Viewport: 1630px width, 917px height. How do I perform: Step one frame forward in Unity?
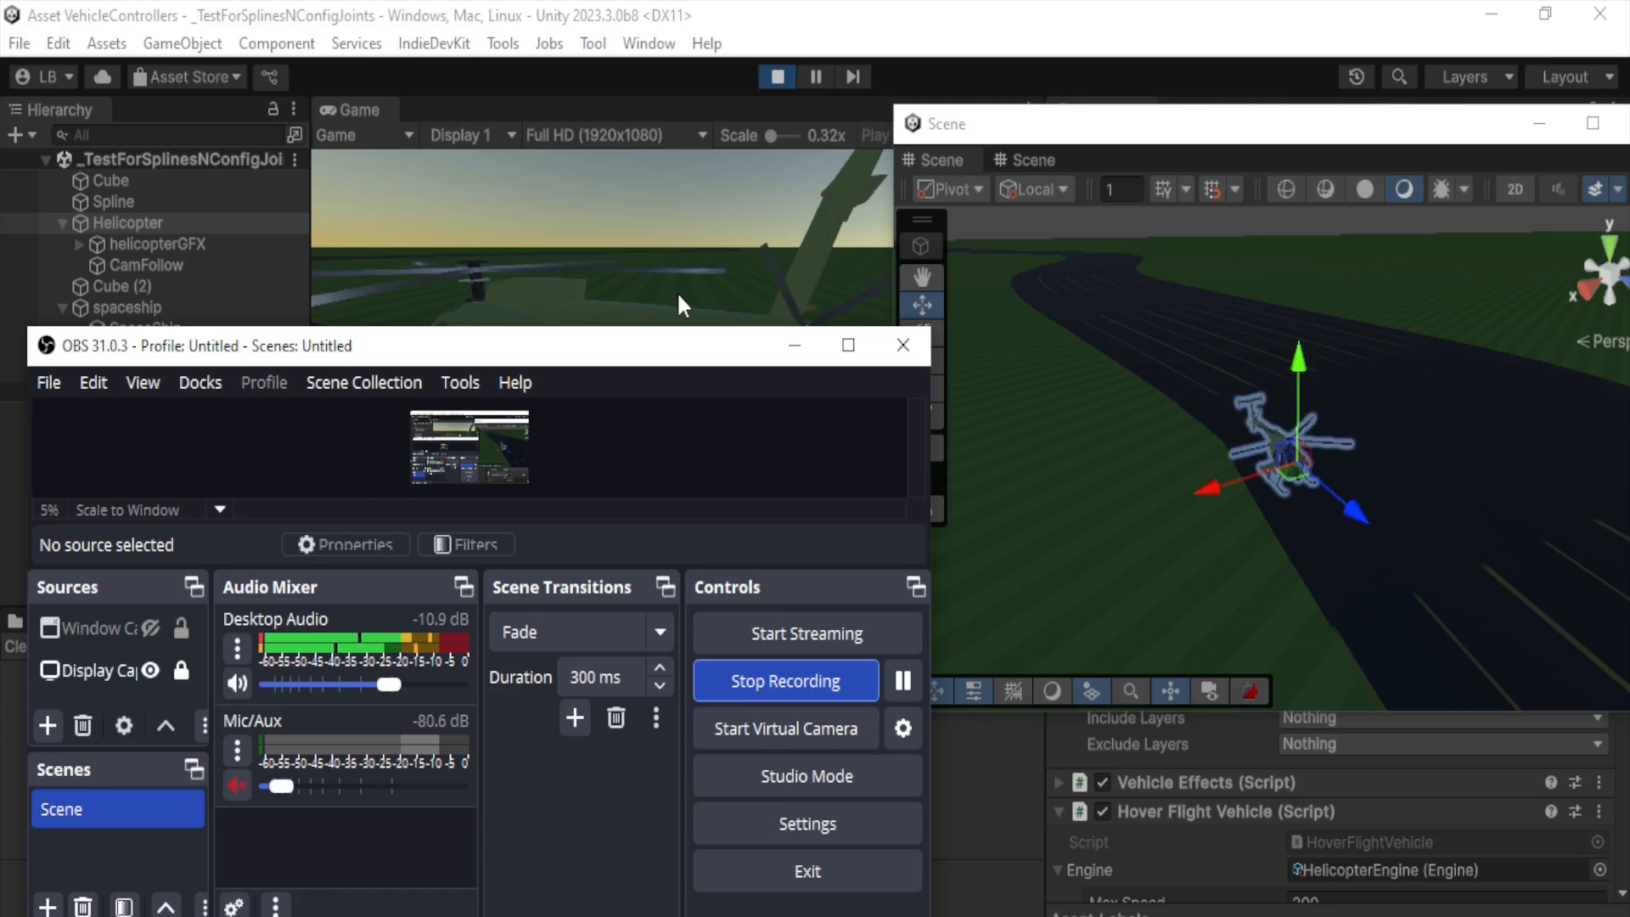(x=853, y=76)
